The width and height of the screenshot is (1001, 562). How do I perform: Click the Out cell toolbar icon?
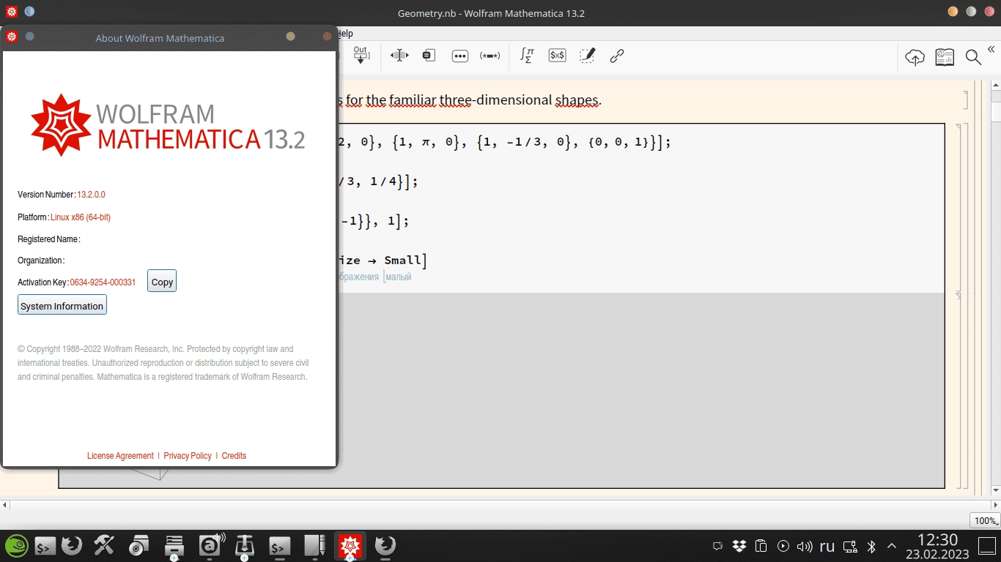[x=361, y=56]
